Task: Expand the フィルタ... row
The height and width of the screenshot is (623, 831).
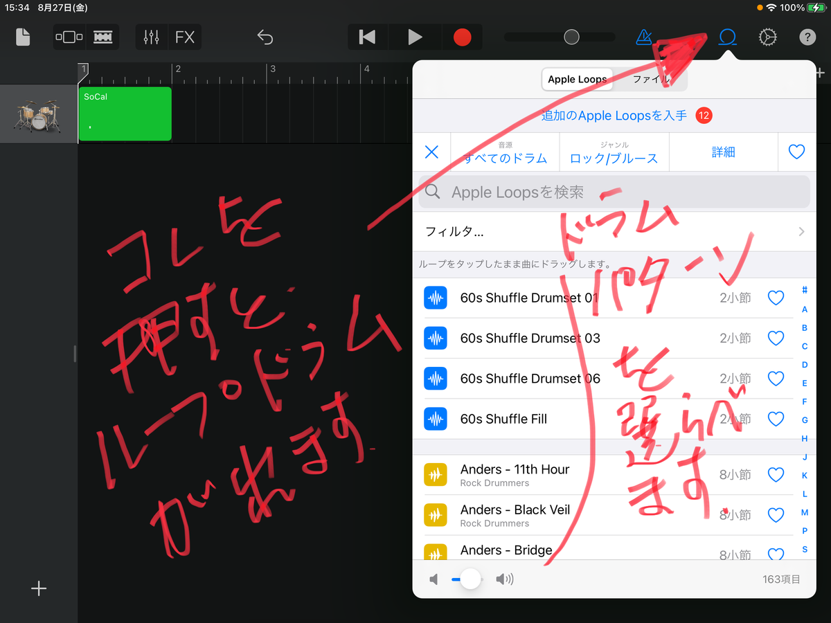Action: click(614, 232)
